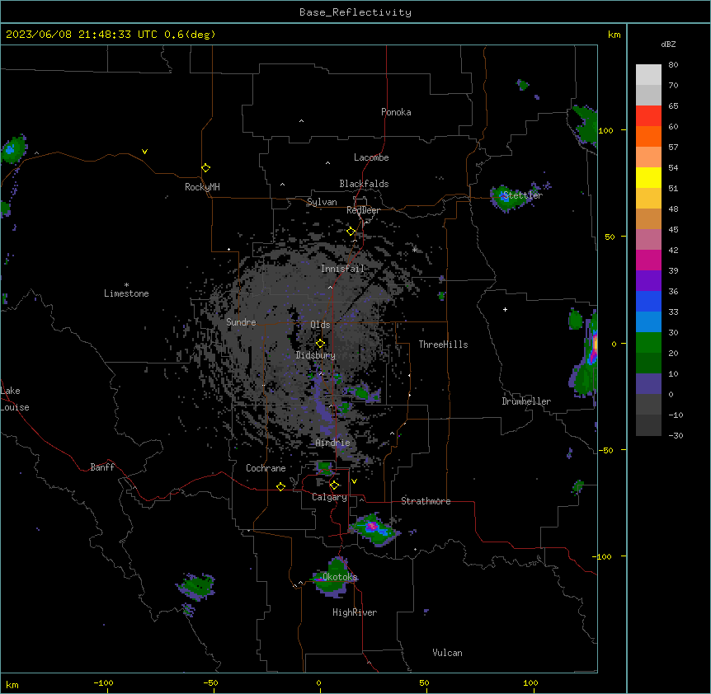The image size is (711, 694).
Task: Click the yellow V marker northwest of RockyMH
Action: click(x=144, y=152)
